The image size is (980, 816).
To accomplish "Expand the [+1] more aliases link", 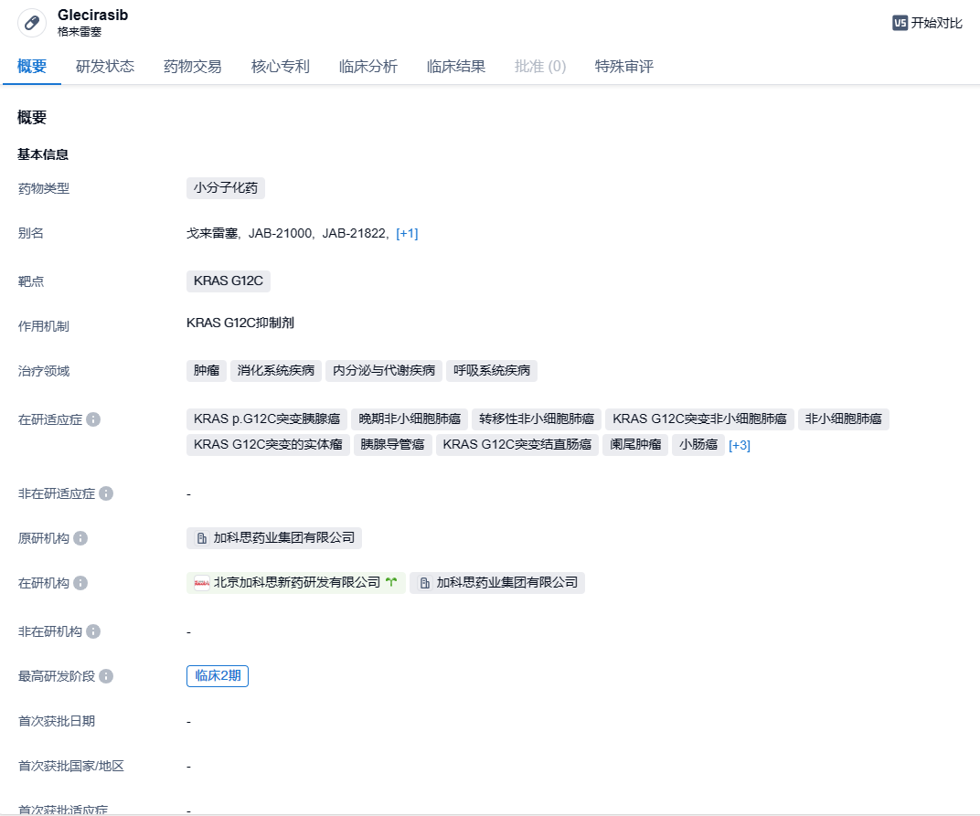I will (x=407, y=234).
